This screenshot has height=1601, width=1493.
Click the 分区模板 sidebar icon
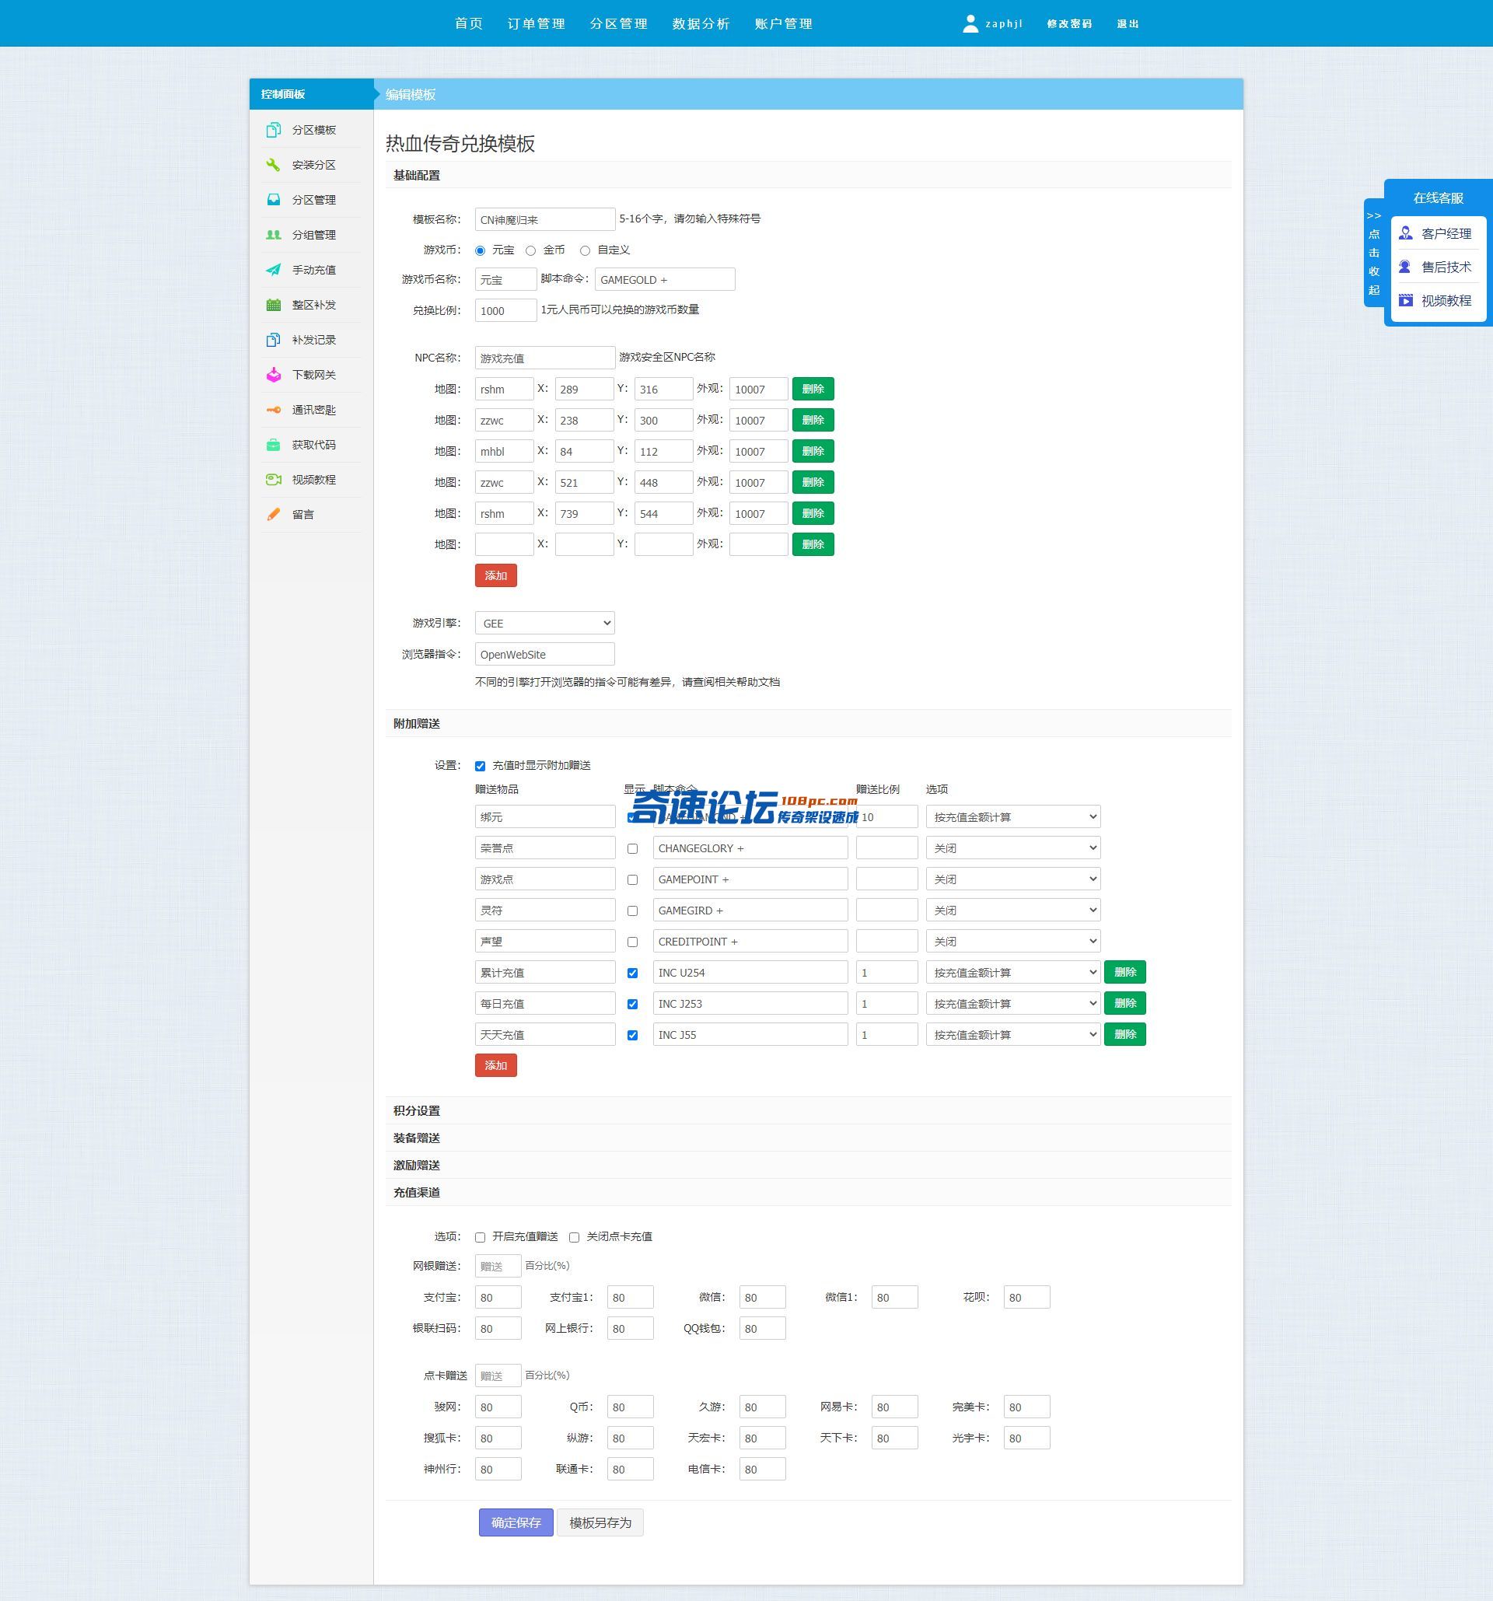point(274,130)
